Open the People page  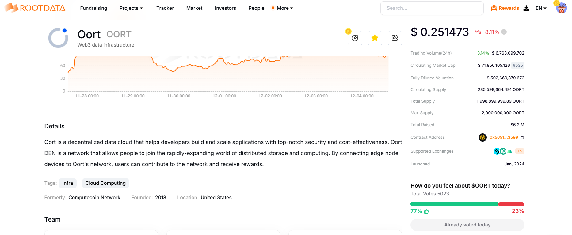pos(256,8)
